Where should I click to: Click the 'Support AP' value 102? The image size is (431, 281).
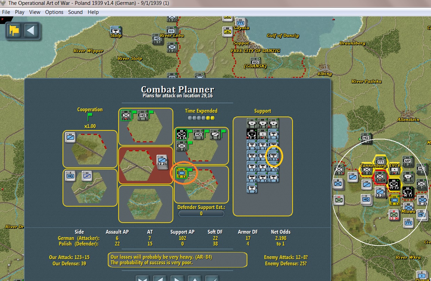coord(182,238)
